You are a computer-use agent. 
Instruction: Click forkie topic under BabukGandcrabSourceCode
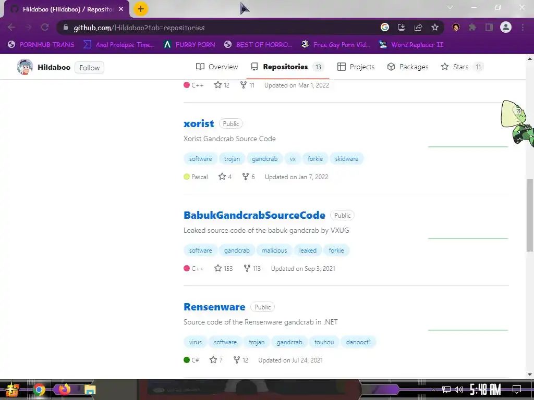tap(336, 251)
